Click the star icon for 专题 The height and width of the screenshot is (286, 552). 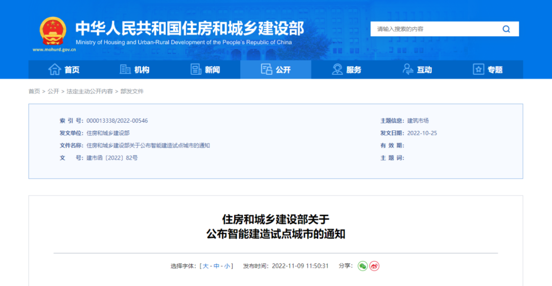pyautogui.click(x=478, y=70)
